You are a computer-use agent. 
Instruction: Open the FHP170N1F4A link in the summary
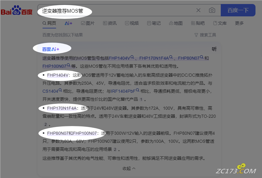154,58
